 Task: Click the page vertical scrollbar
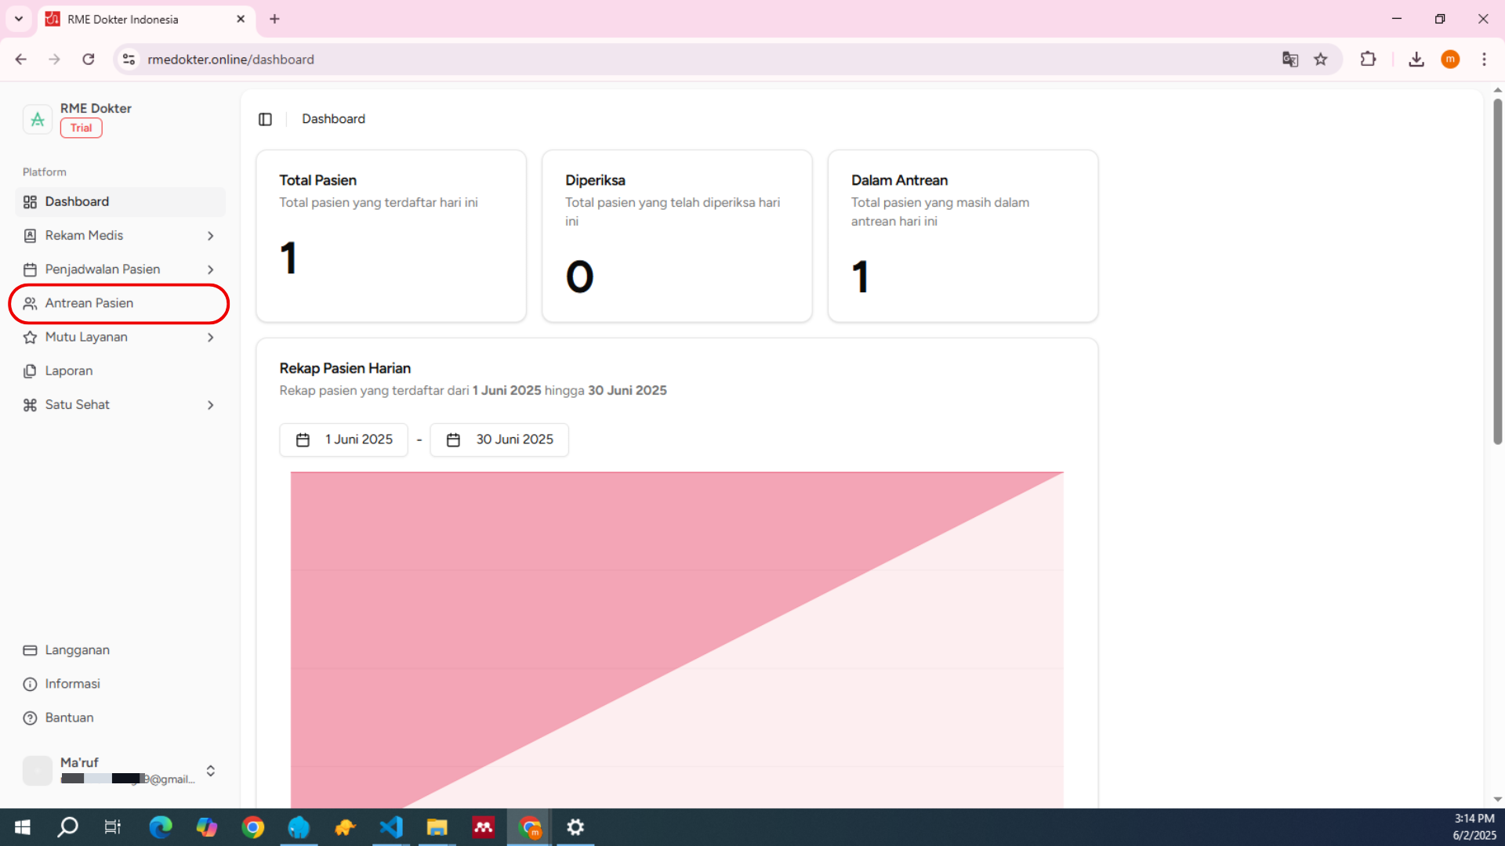tap(1497, 271)
